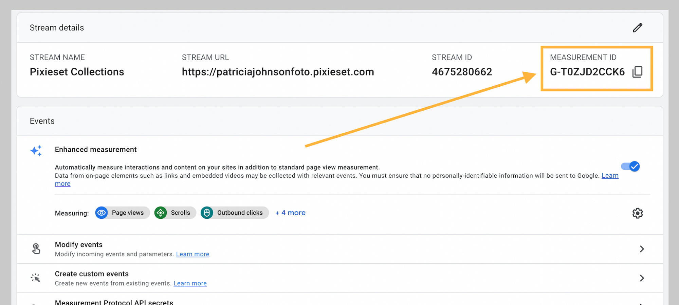Open Learn more link under Modify events
Viewport: 679px width, 305px height.
tap(192, 254)
